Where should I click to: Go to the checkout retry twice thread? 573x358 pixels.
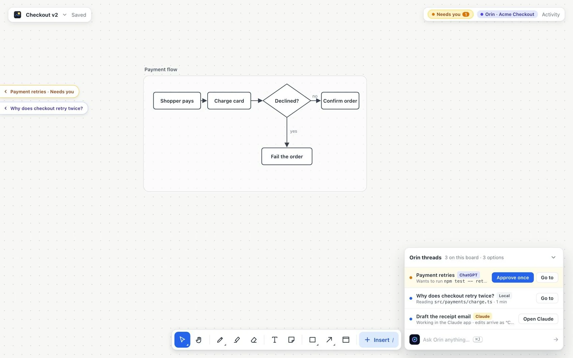[x=547, y=298]
